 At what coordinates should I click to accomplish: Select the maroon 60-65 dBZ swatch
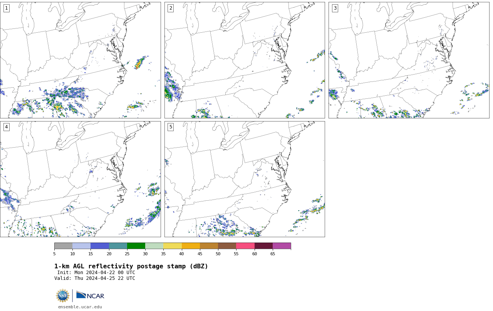pos(263,246)
